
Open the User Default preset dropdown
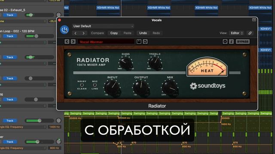pos(103,26)
